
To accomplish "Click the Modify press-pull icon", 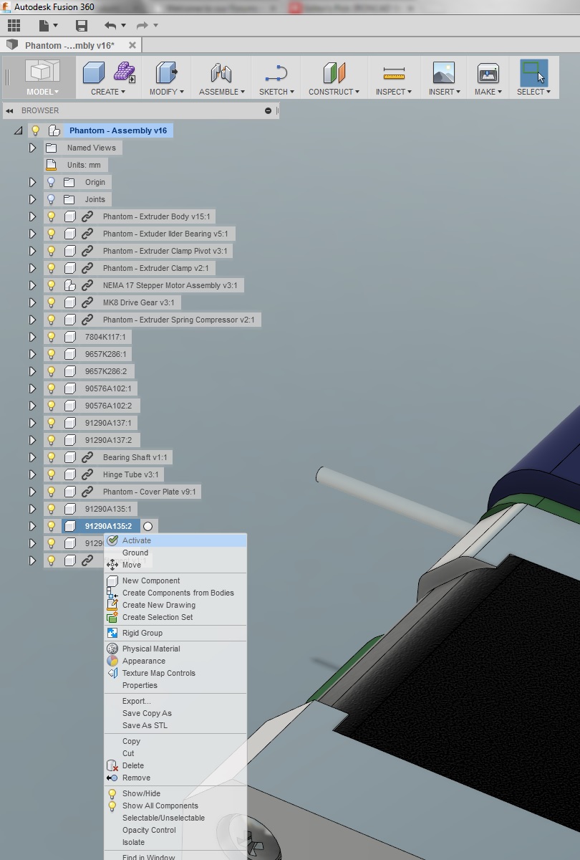I will (166, 73).
